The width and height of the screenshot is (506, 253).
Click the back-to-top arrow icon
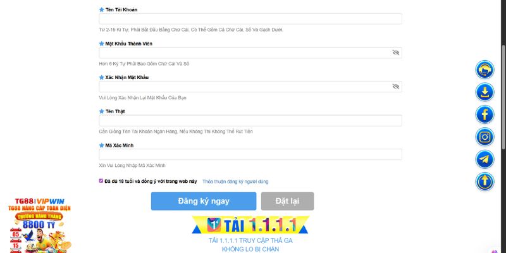pos(484,182)
